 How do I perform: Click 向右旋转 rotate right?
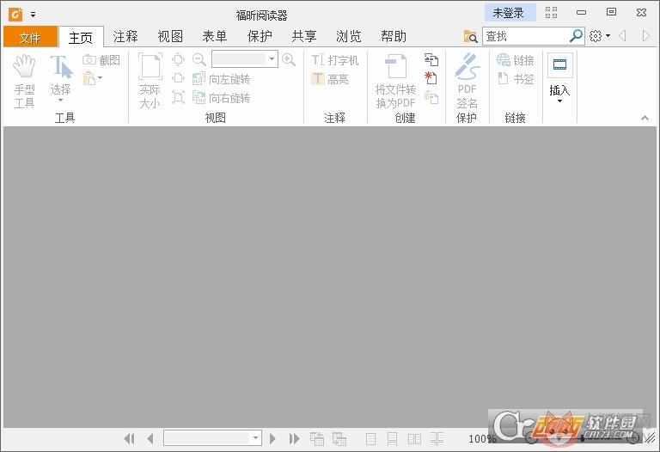click(x=222, y=98)
